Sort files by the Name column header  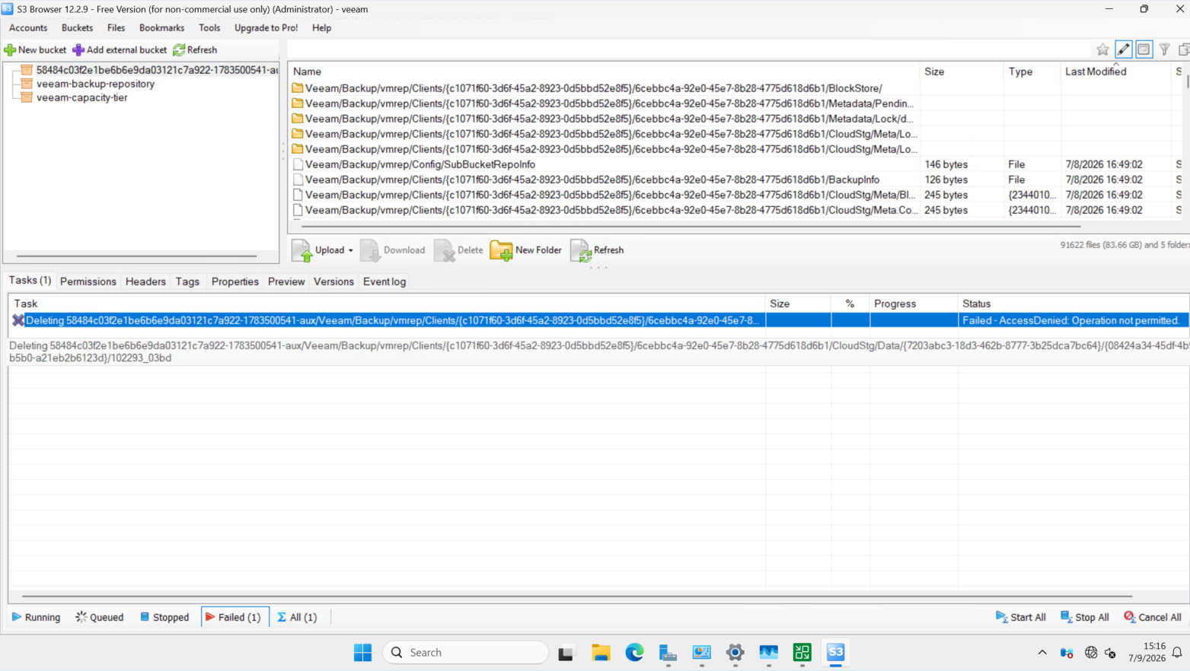pos(604,72)
